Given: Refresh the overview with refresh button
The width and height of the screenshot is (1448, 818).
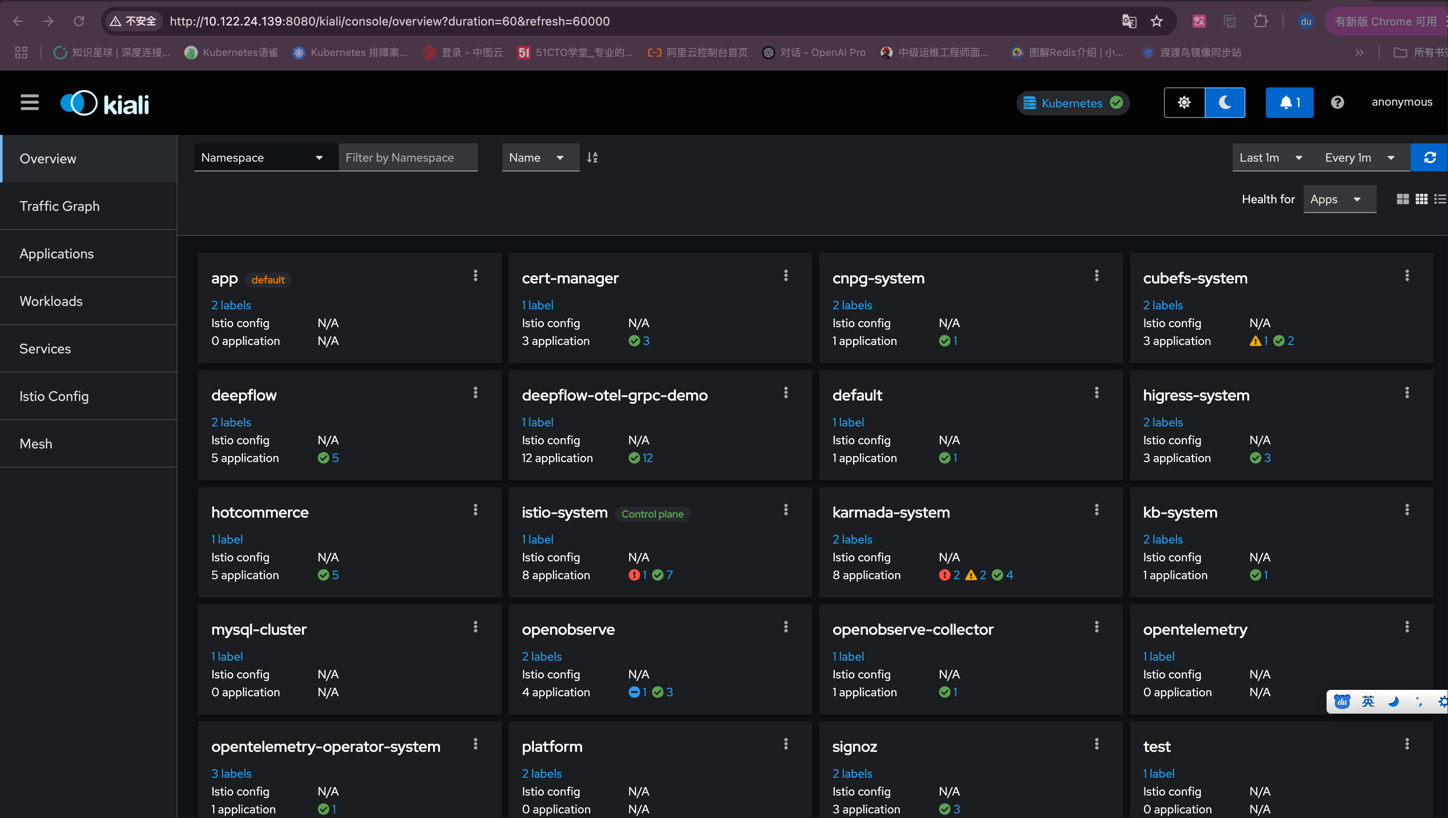Looking at the screenshot, I should 1429,157.
